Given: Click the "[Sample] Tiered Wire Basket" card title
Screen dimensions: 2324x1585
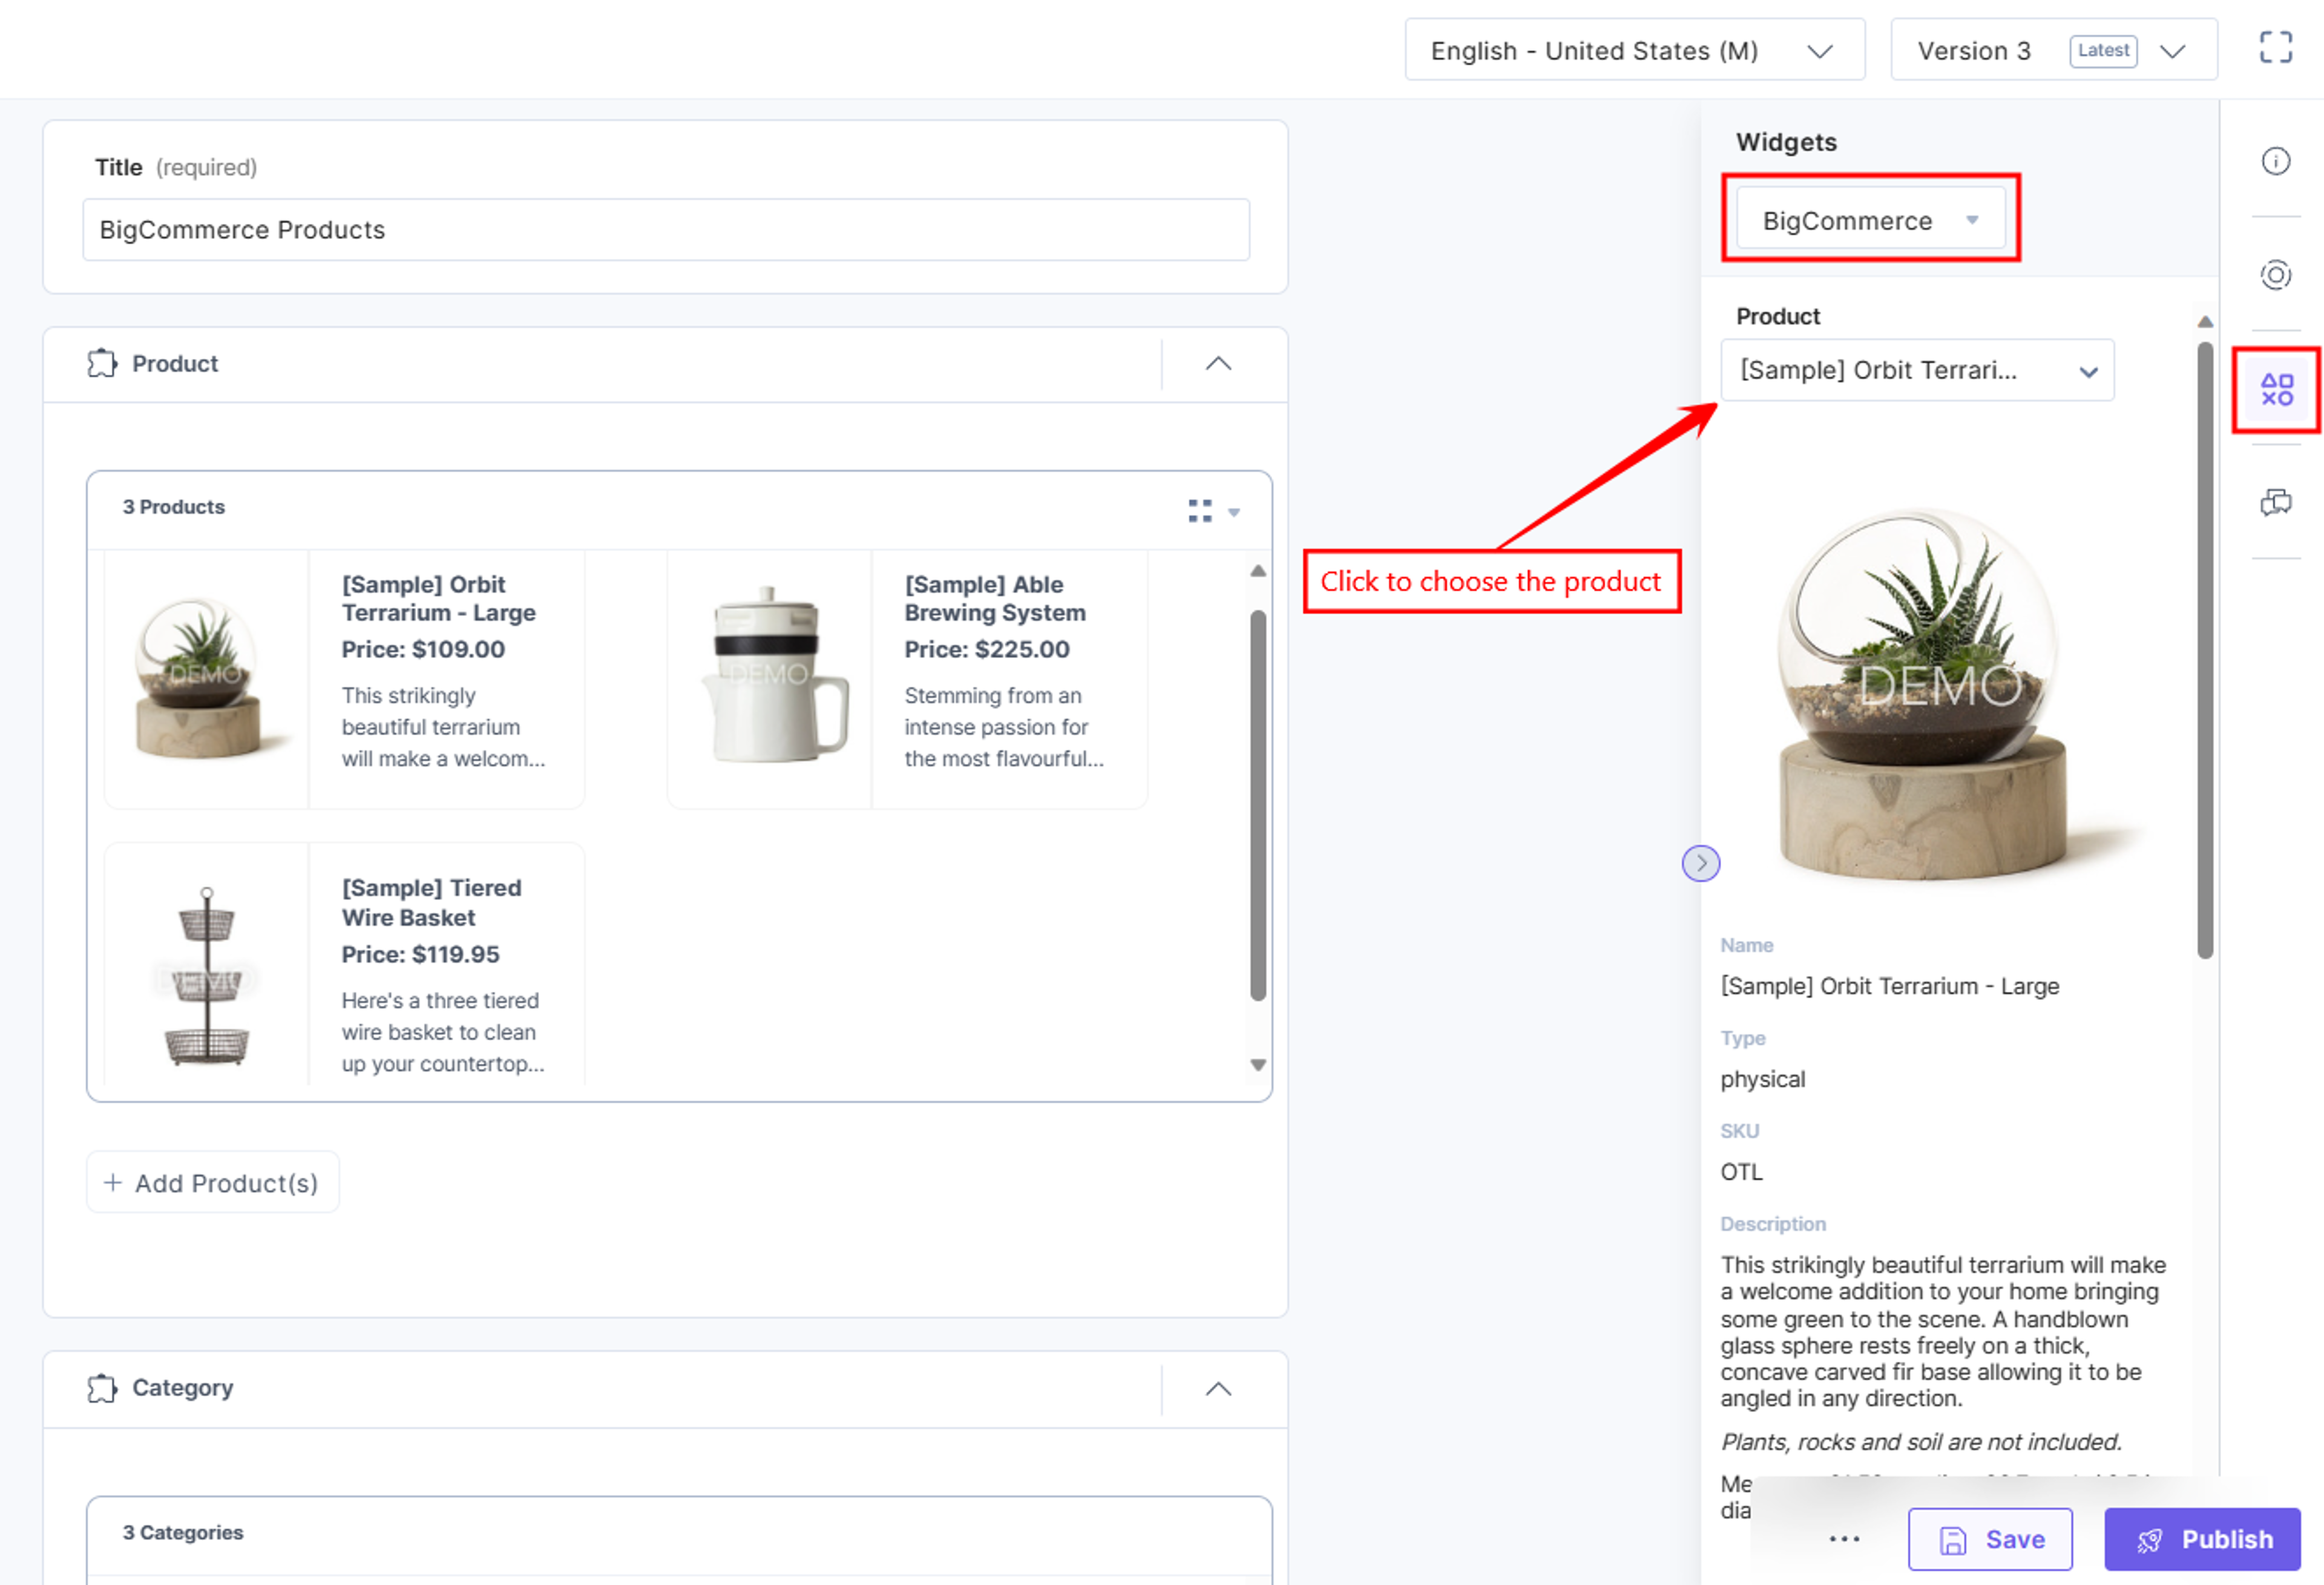Looking at the screenshot, I should point(431,902).
